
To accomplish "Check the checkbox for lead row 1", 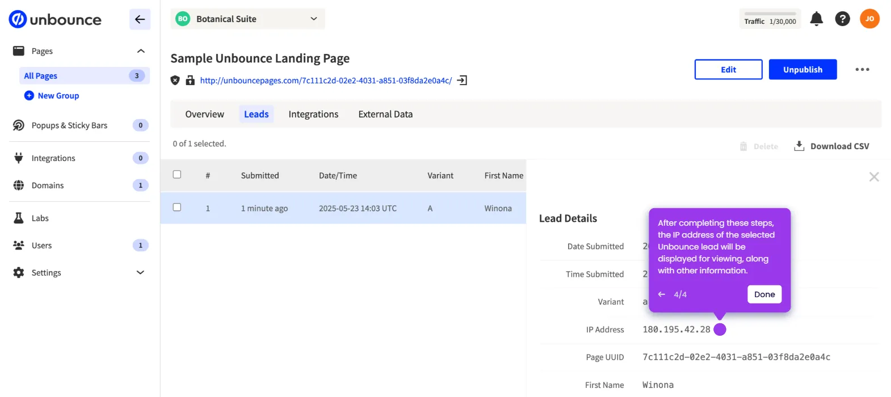I will (x=177, y=208).
